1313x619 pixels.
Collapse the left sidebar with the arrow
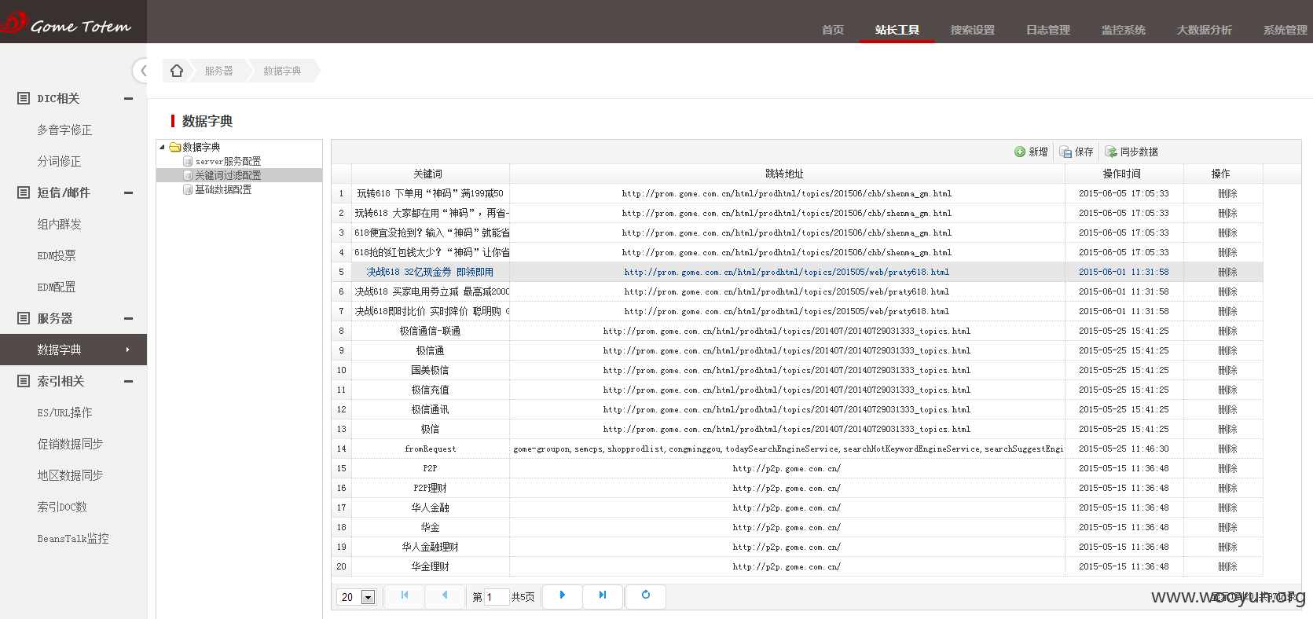pos(142,71)
